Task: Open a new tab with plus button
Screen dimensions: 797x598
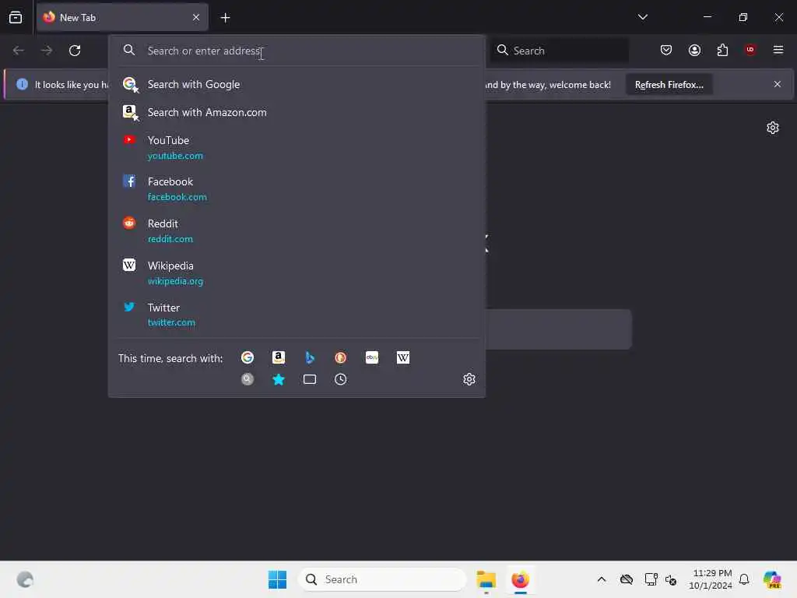Action: pyautogui.click(x=225, y=18)
